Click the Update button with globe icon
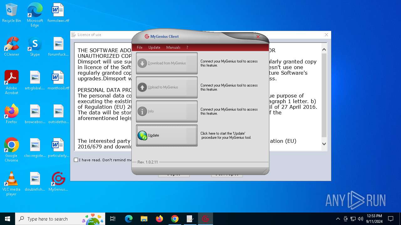 click(167, 135)
